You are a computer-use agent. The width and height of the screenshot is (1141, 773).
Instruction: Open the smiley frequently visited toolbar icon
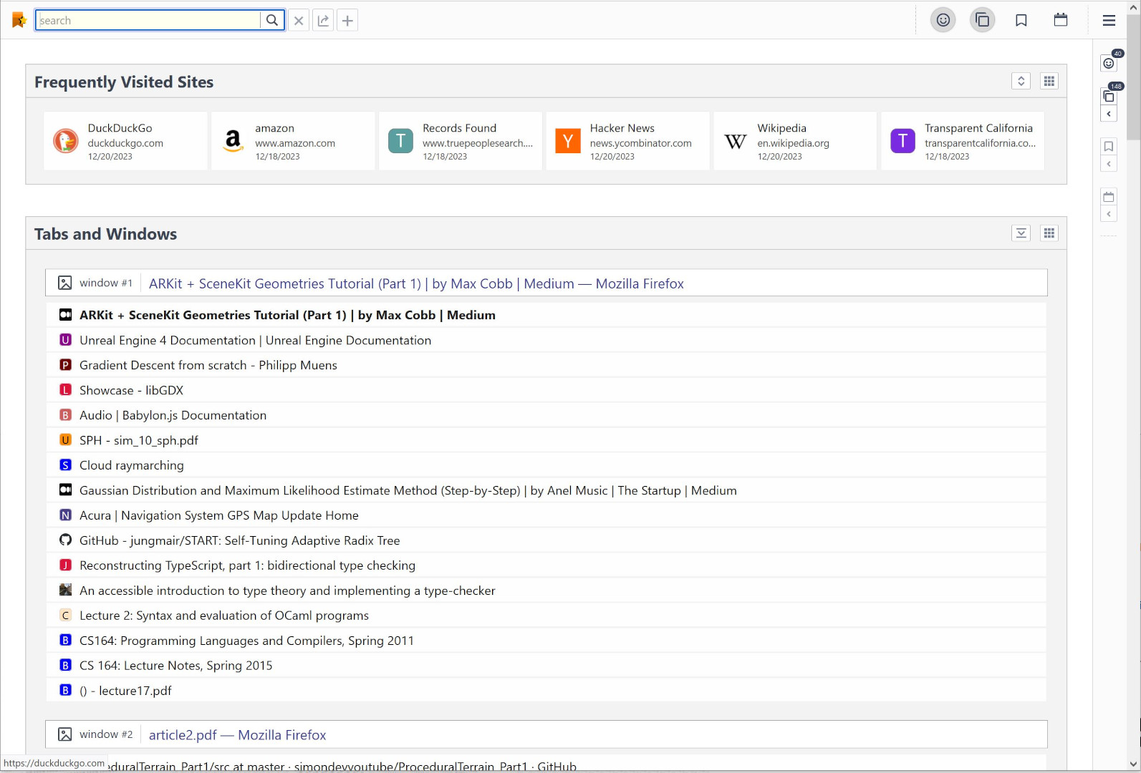[x=943, y=20]
